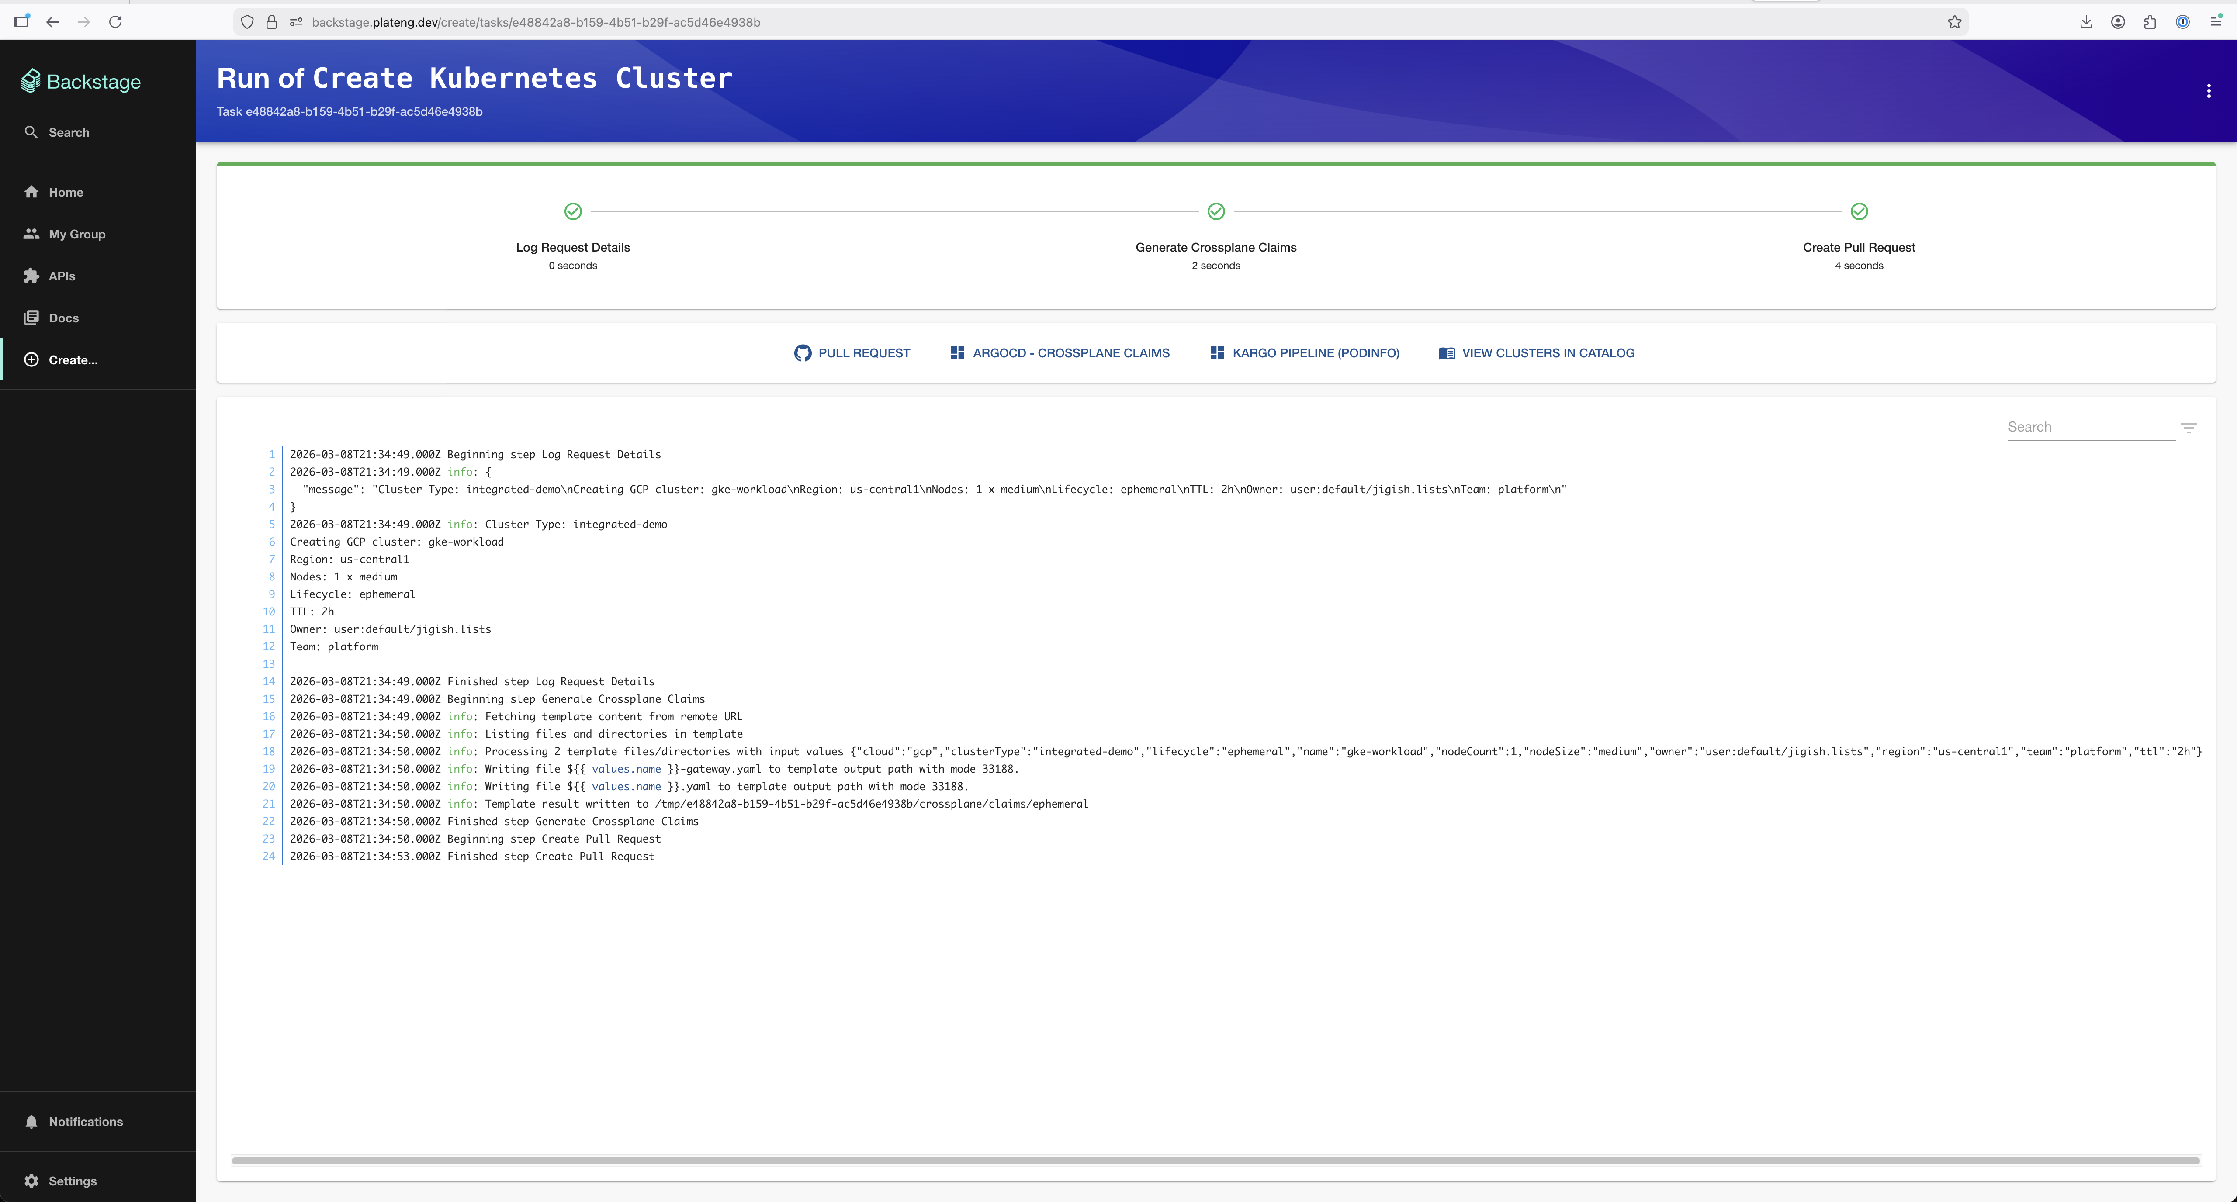Toggle the bookmark star in the address bar
The height and width of the screenshot is (1202, 2237).
1955,22
